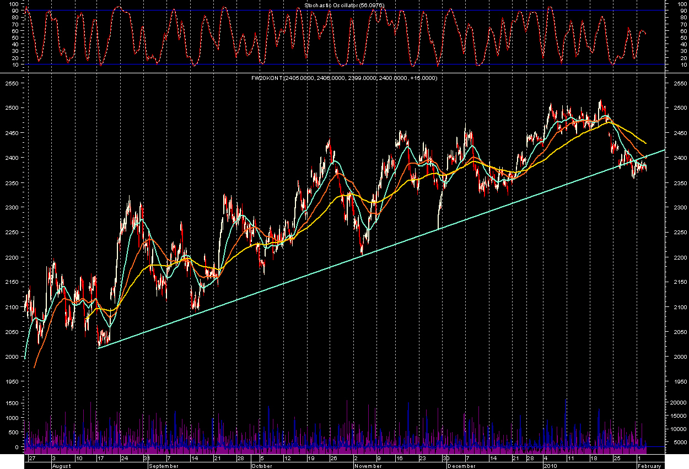
Task: Click the right end of the yellow moving average
Action: click(x=646, y=143)
